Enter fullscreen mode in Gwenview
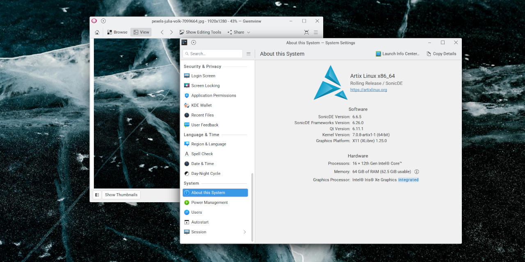525x262 pixels. (x=306, y=32)
